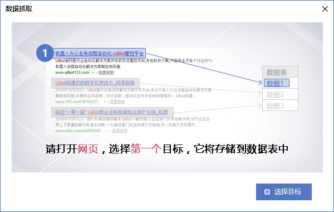Click the 站位一带一路 UiBot result title
The width and height of the screenshot is (334, 212).
click(112, 112)
